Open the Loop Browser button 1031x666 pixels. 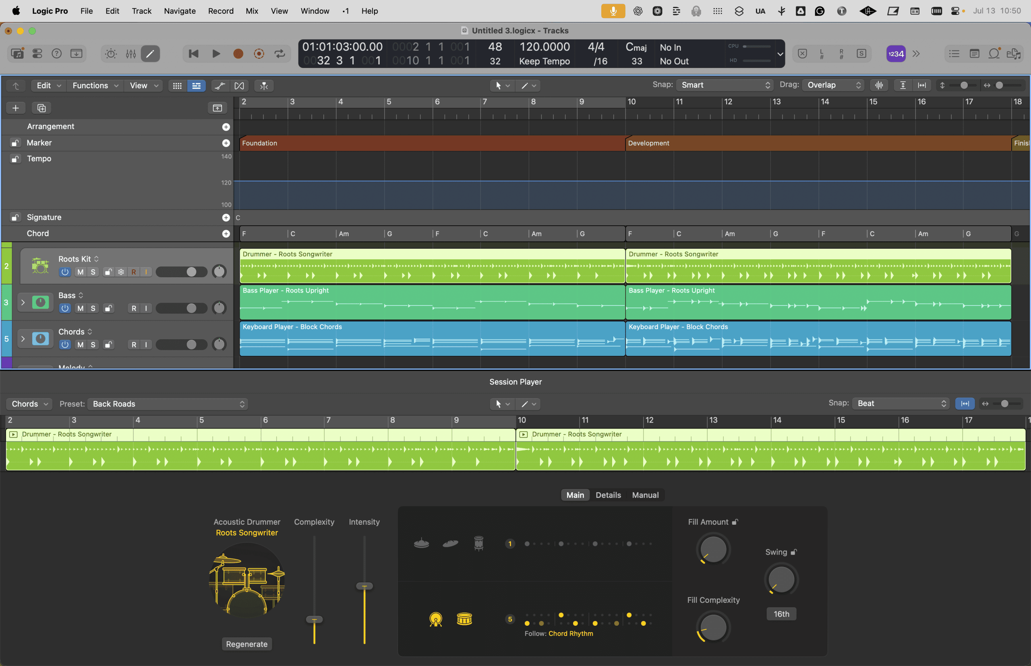[994, 54]
